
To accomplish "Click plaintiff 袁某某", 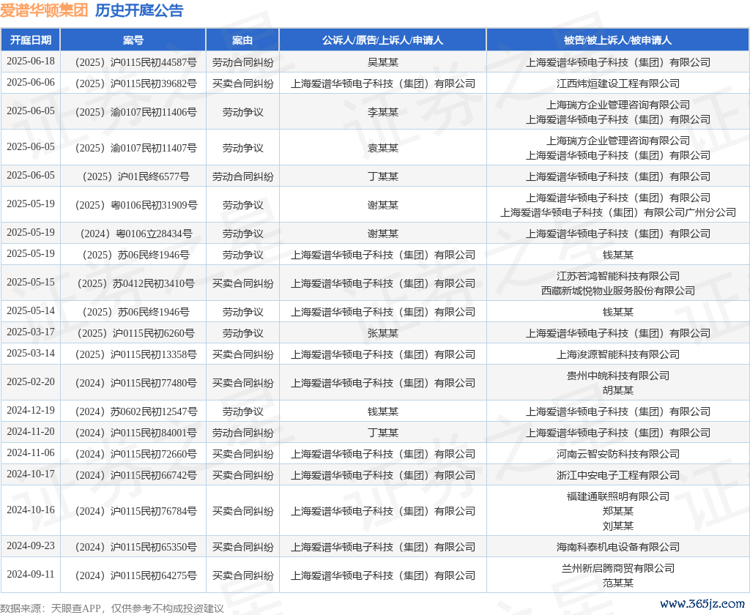I will click(382, 148).
